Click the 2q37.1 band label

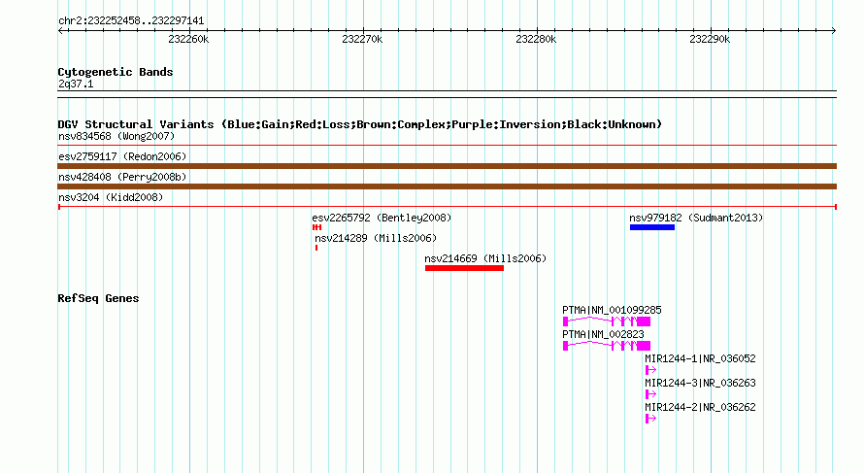pos(76,84)
